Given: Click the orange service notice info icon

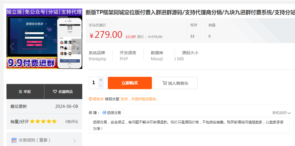Looking at the screenshot, I should coord(90,99).
